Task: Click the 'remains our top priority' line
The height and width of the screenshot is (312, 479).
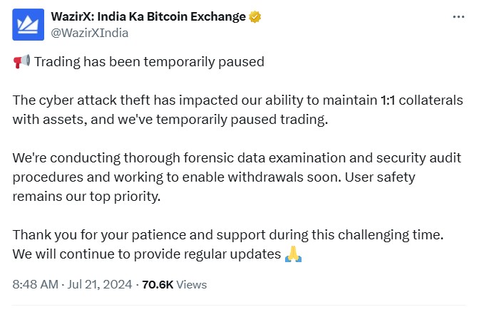Action: coord(86,197)
